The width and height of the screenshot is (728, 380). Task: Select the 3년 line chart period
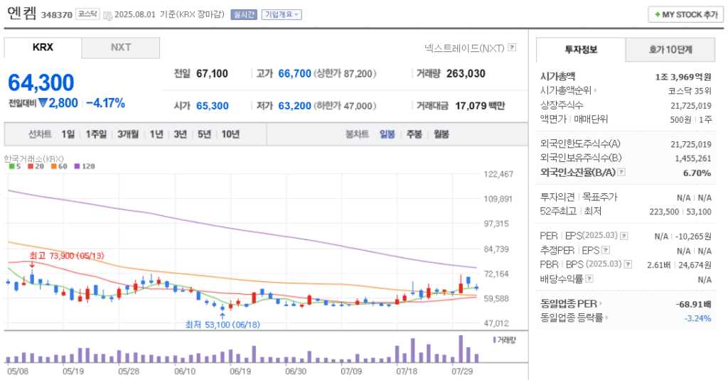click(180, 134)
